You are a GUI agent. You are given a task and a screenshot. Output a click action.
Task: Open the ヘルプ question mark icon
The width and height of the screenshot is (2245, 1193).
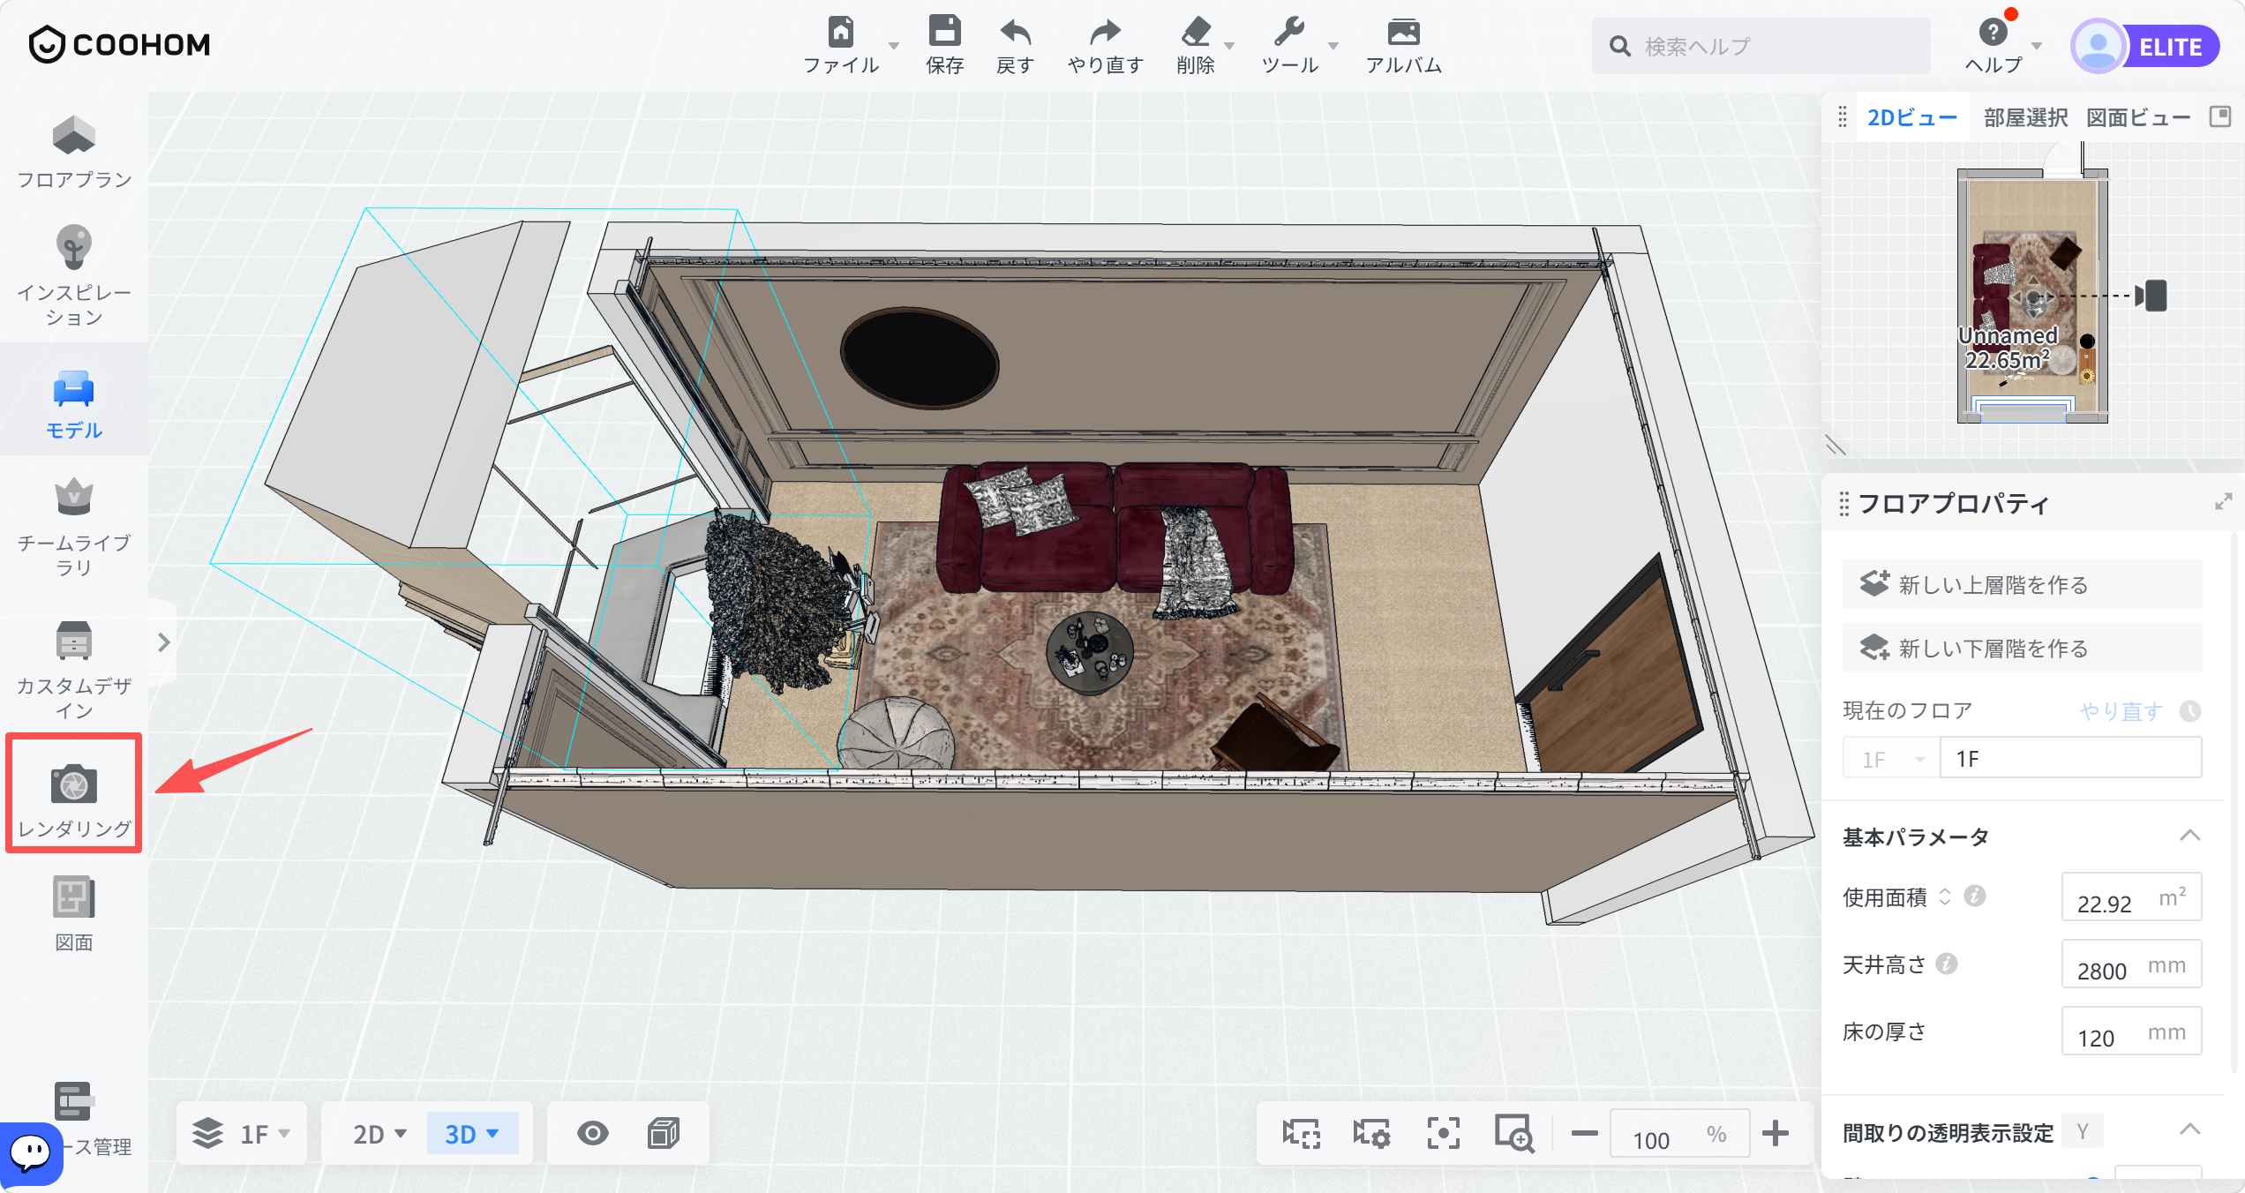[x=1993, y=33]
